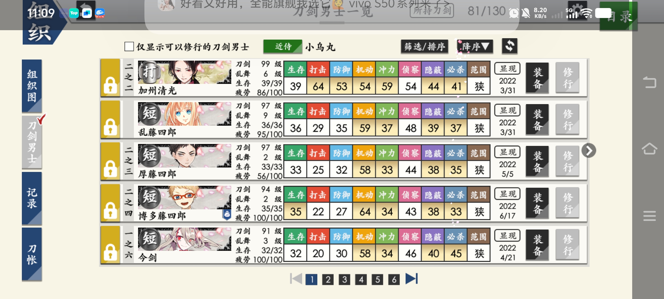
Task: Tap the round right-arrow chevron beside the list
Action: tap(588, 151)
